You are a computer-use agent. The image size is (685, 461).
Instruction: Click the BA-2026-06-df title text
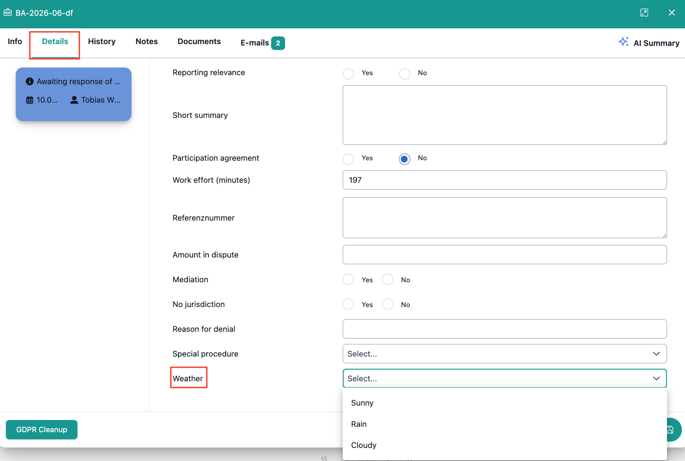(x=44, y=13)
